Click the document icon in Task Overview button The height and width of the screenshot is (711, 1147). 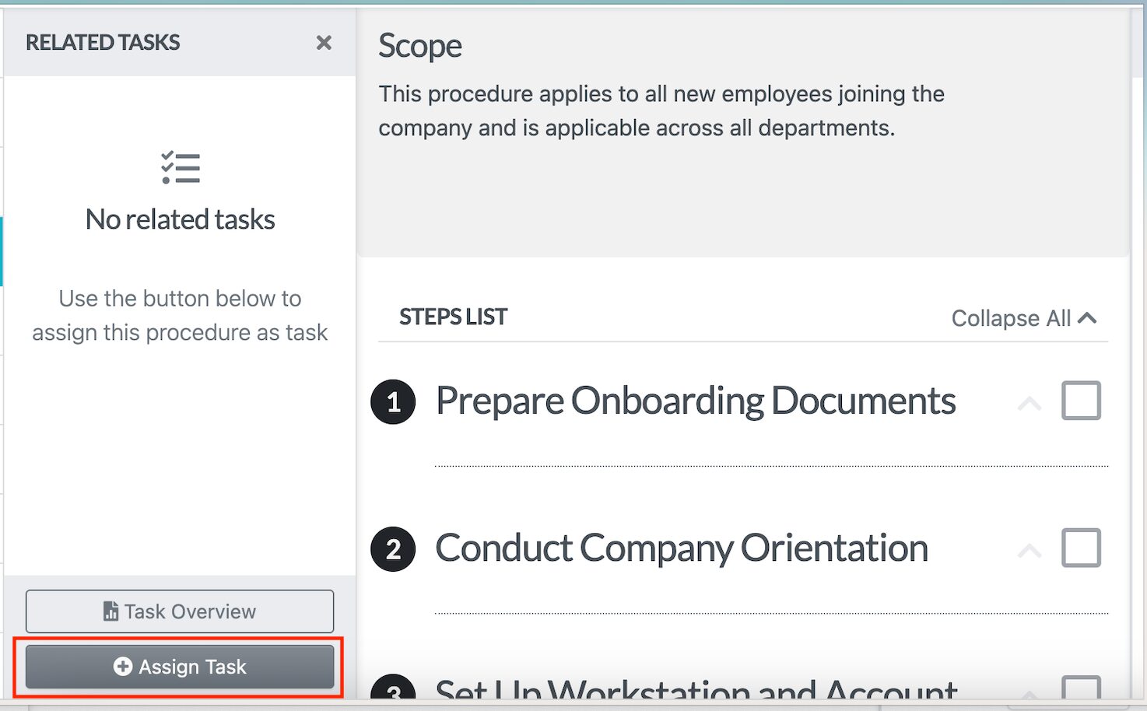(x=111, y=611)
